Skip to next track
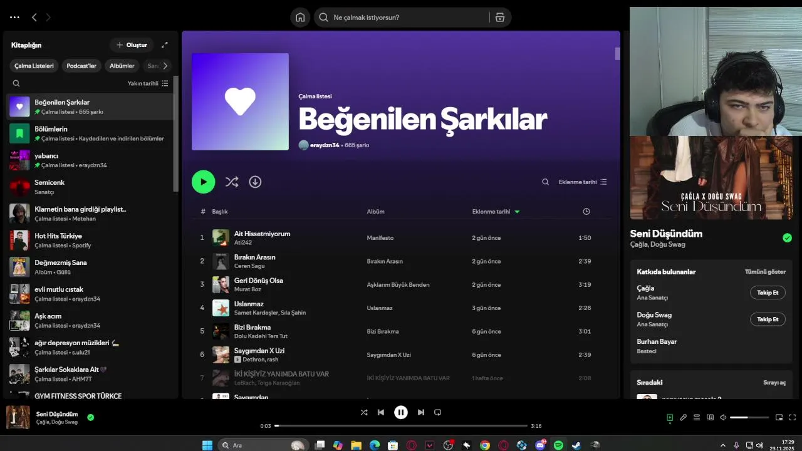This screenshot has width=802, height=451. pos(421,412)
